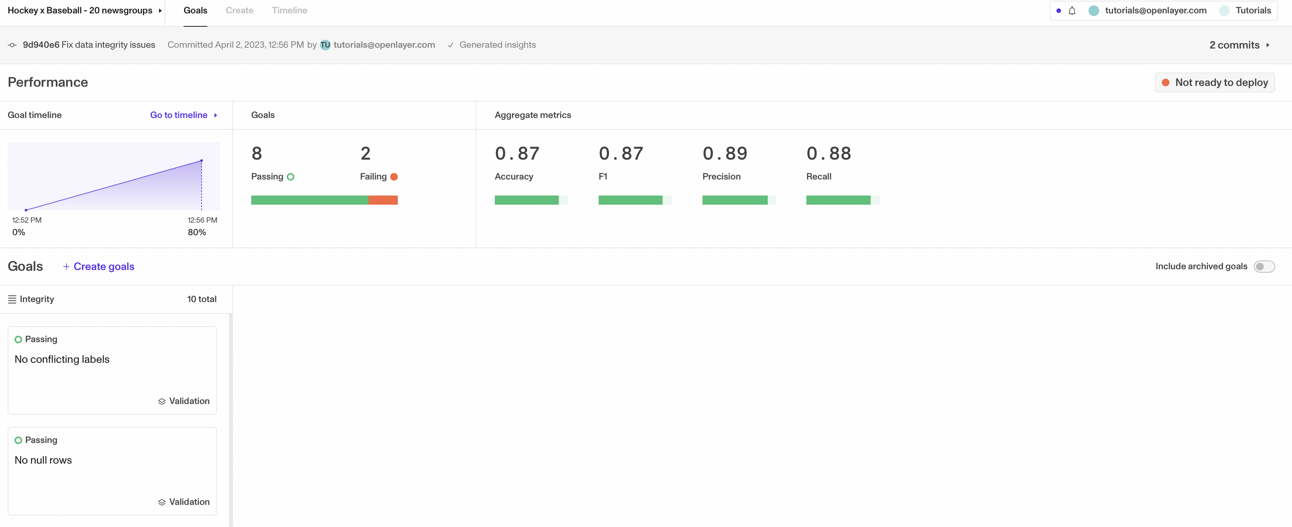Click the notification bell icon
This screenshot has width=1292, height=527.
point(1072,11)
